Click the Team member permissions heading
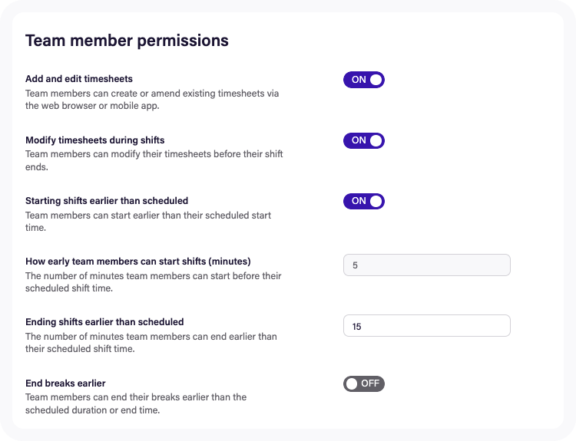The image size is (576, 441). (127, 41)
